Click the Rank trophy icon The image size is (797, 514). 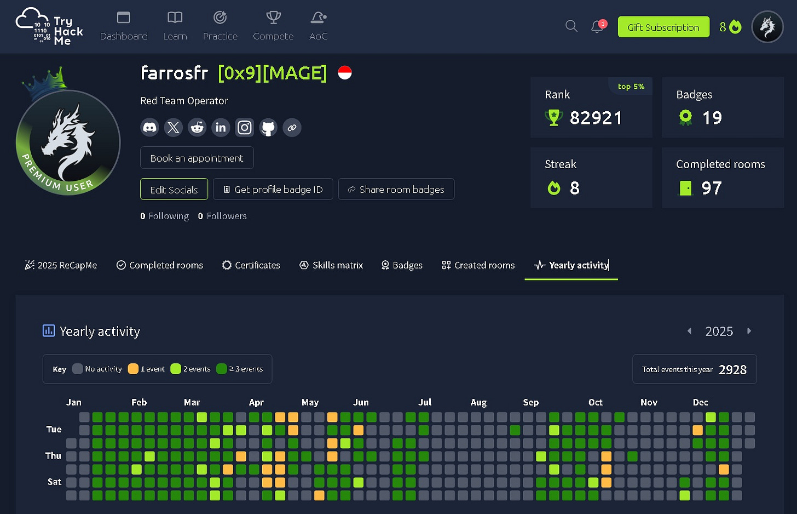tap(554, 117)
